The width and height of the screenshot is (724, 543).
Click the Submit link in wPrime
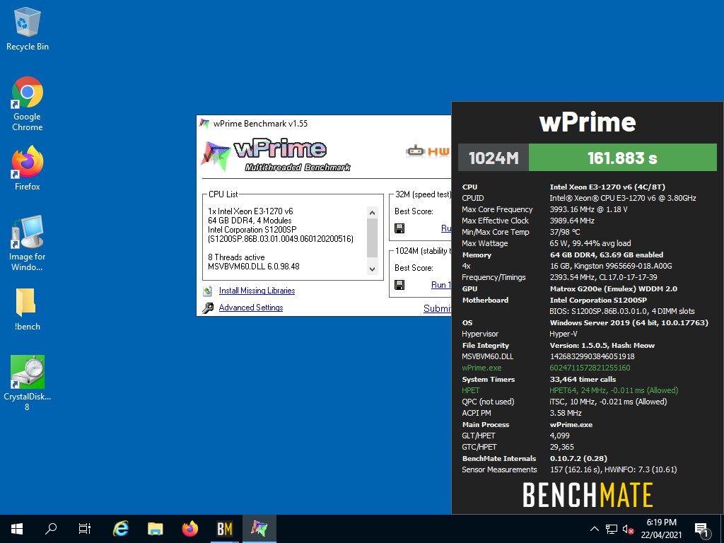click(437, 308)
